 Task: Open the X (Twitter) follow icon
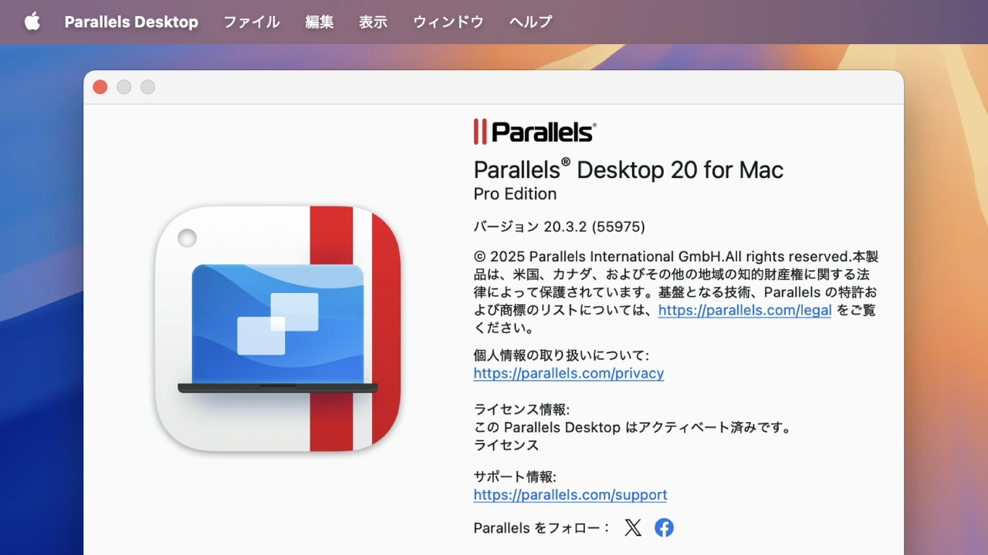point(633,527)
